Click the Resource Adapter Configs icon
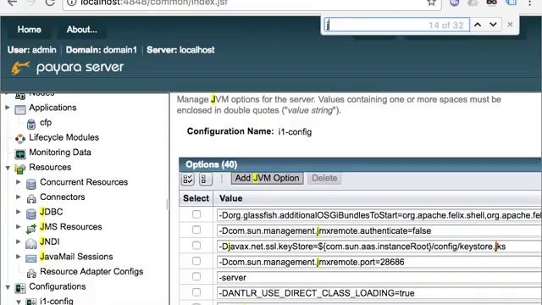The image size is (542, 305). [31, 273]
